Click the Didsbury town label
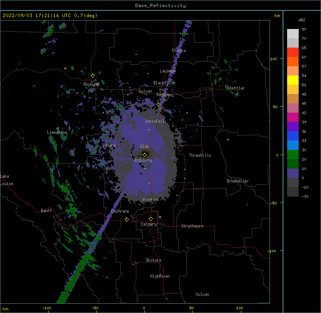Screen dimensions: 321x313 pyautogui.click(x=143, y=160)
